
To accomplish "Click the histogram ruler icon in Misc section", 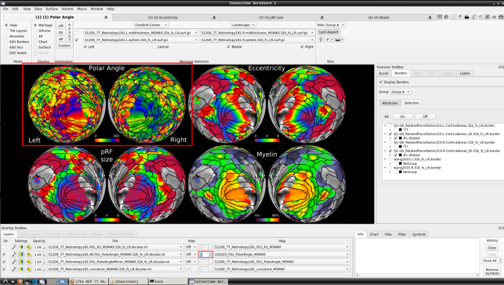I will tap(338, 40).
